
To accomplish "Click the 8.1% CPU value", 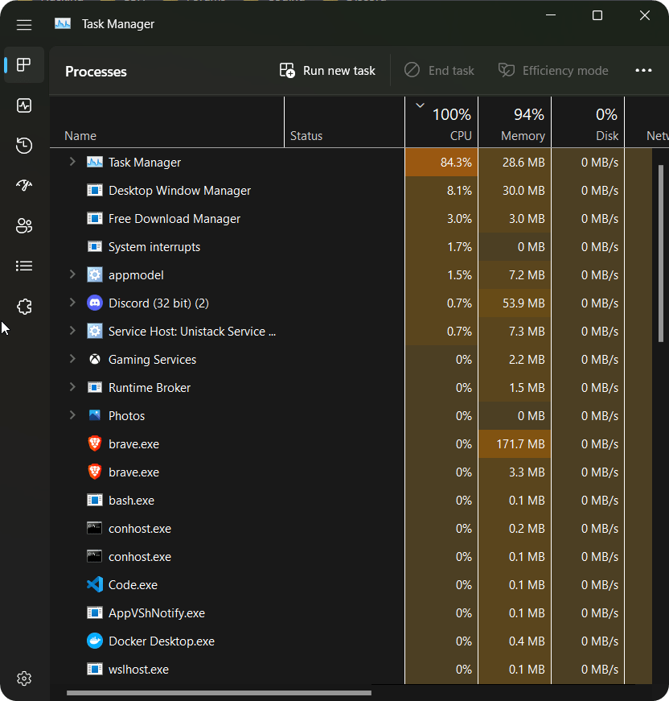I will (459, 191).
